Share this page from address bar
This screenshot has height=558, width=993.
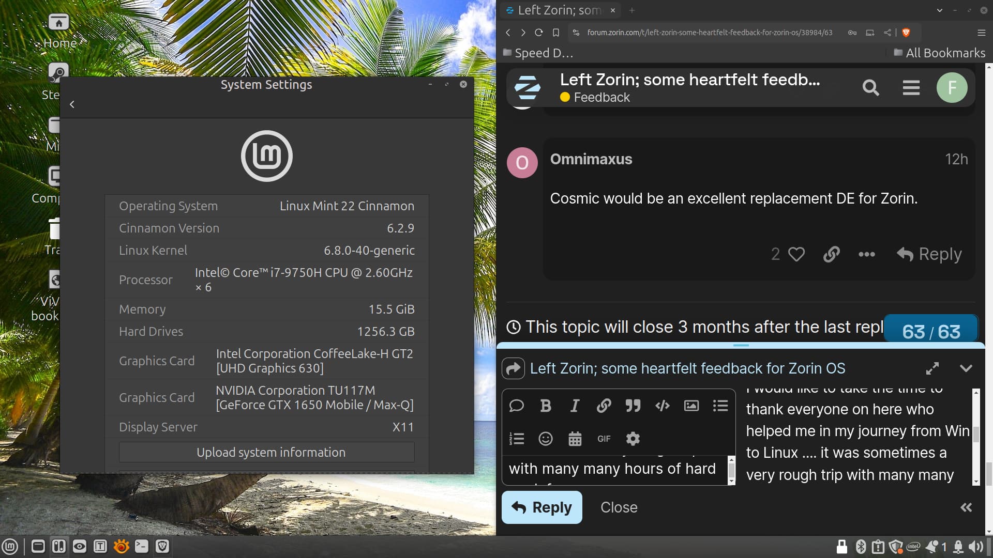point(887,33)
